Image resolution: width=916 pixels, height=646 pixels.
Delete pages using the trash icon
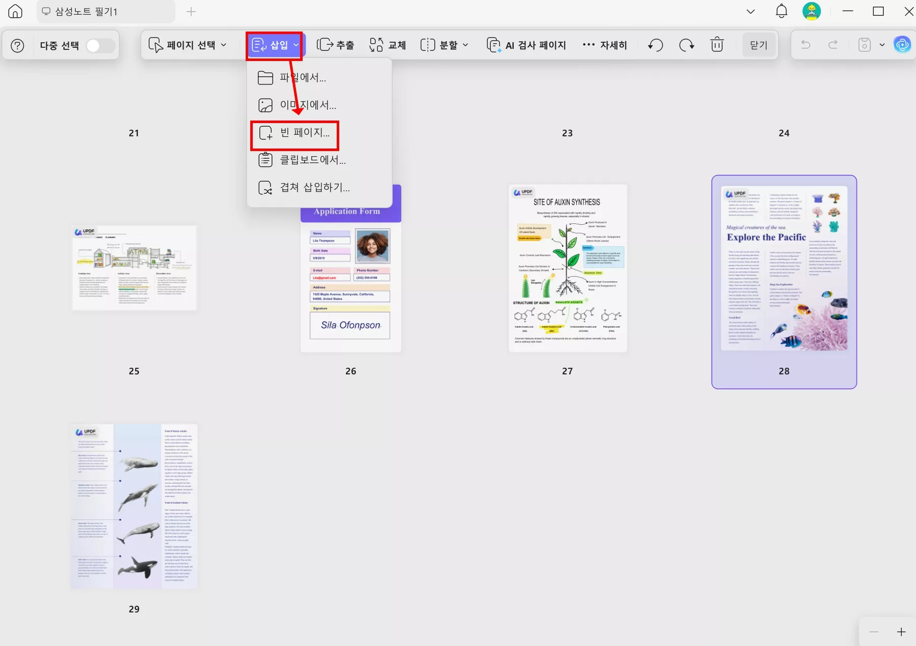717,45
